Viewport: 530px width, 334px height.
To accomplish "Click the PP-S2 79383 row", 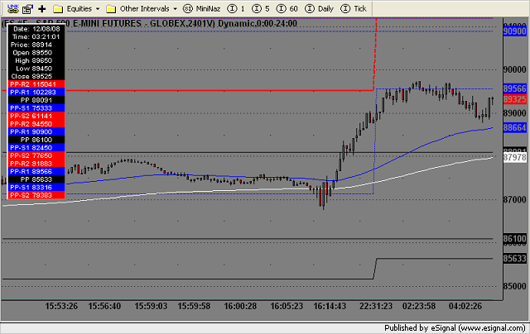I will (x=36, y=195).
